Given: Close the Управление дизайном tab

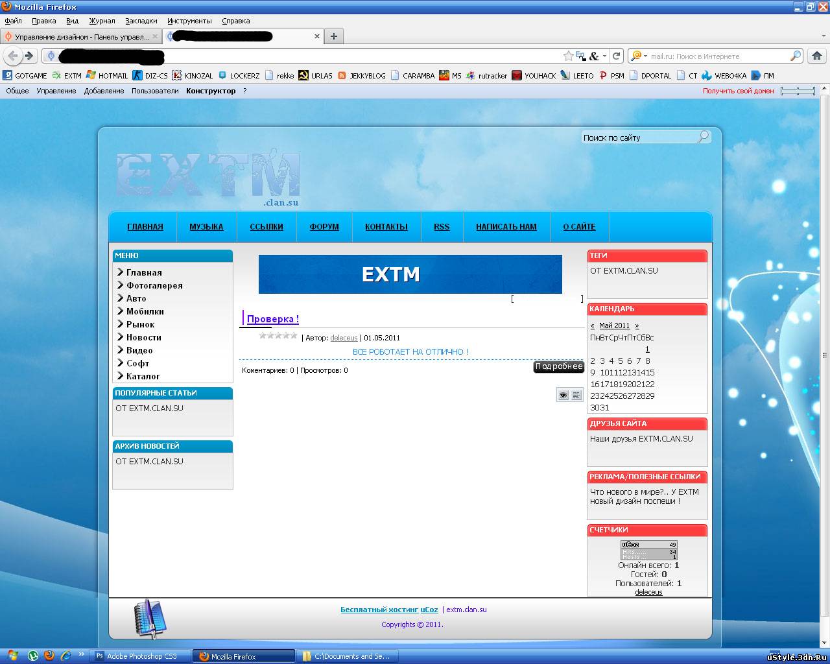Looking at the screenshot, I should click(x=155, y=36).
